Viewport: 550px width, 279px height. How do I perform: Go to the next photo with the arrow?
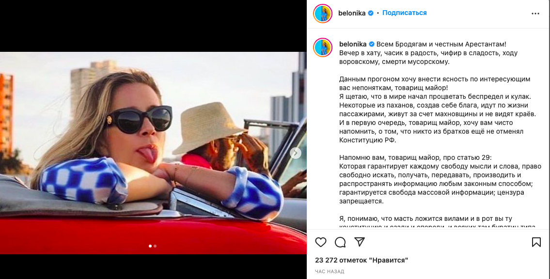tap(295, 153)
